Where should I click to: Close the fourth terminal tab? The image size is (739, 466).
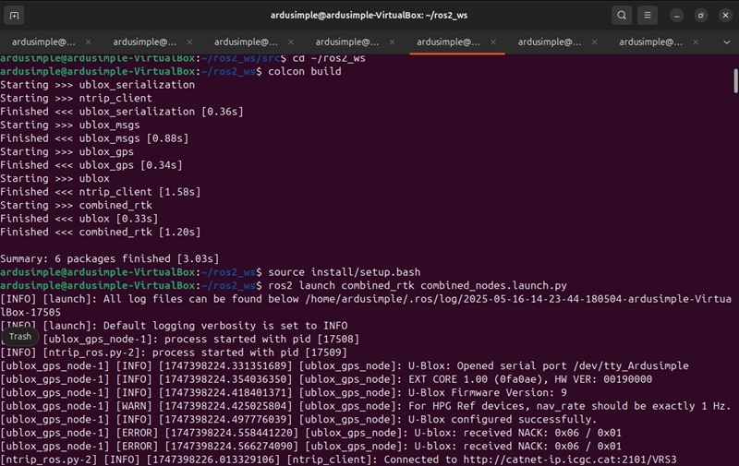tap(394, 42)
